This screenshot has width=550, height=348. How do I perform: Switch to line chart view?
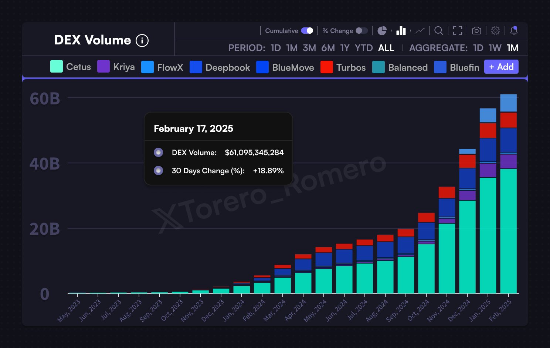pos(420,31)
